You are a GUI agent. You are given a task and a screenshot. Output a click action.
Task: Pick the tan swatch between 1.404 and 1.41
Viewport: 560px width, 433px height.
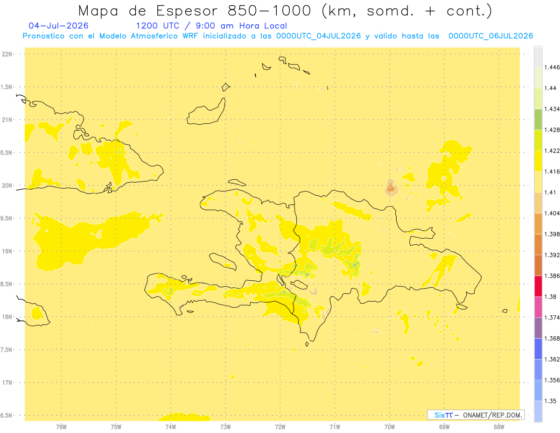[x=538, y=203]
